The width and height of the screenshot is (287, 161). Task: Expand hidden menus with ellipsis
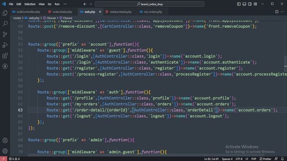(x=65, y=4)
